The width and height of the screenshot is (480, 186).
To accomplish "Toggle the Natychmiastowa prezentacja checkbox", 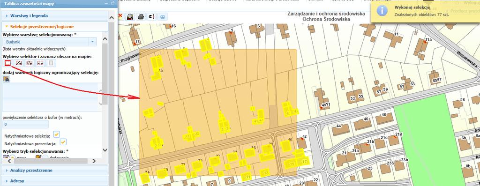I will (63, 142).
